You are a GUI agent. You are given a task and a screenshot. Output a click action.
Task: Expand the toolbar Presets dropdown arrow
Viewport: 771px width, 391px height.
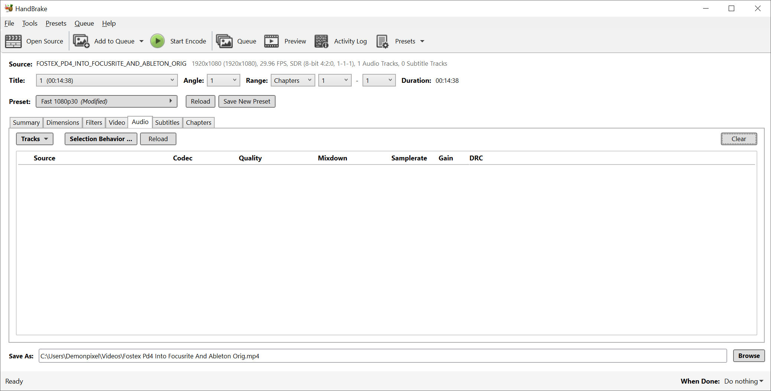(422, 41)
